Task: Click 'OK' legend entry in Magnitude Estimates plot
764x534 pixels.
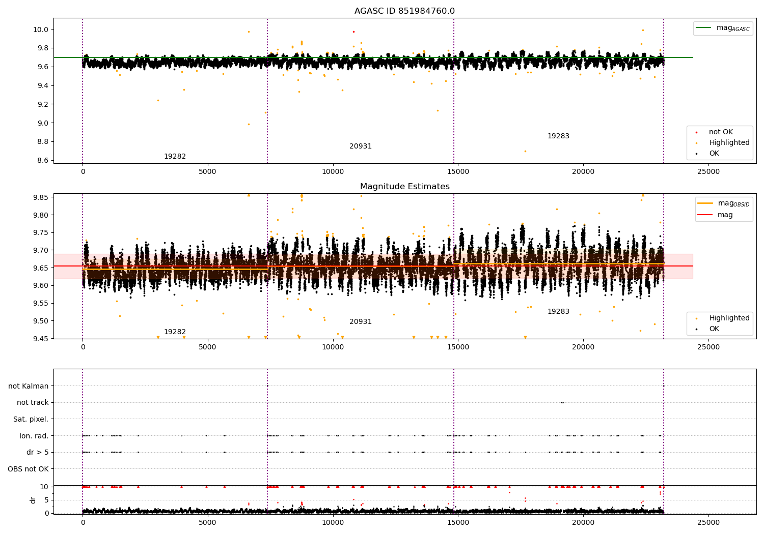Action: click(708, 329)
